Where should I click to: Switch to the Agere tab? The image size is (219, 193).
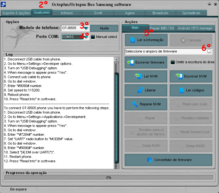pyautogui.click(x=130, y=13)
